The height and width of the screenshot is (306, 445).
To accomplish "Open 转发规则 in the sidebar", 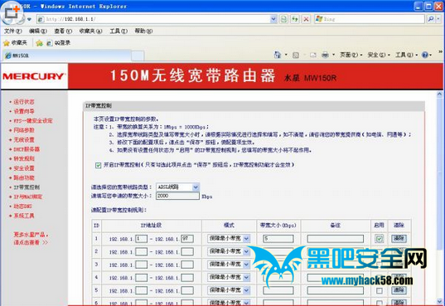I will click(24, 159).
